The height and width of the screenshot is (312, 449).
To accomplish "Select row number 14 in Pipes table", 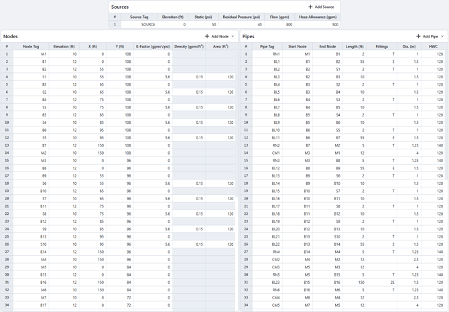I will point(246,153).
